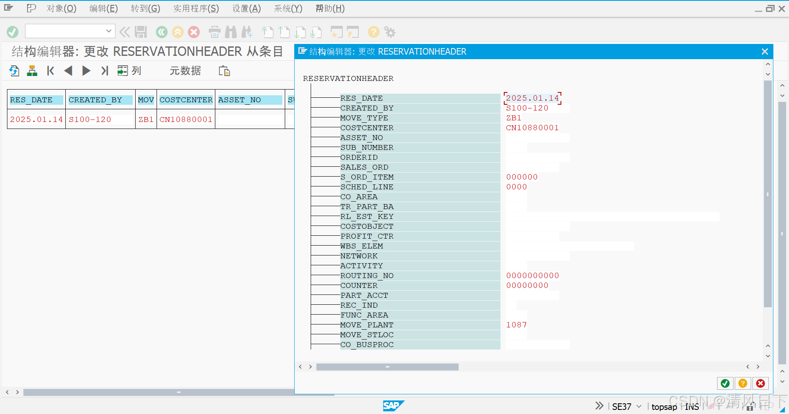
Task: Click the Find Next icon
Action: click(247, 32)
